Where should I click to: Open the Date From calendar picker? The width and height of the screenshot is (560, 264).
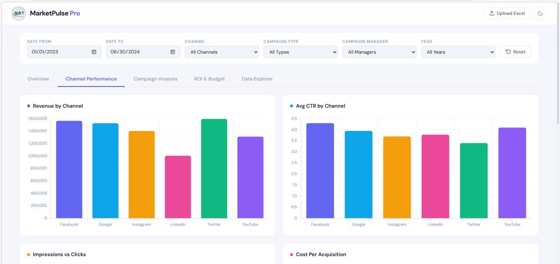pos(94,52)
